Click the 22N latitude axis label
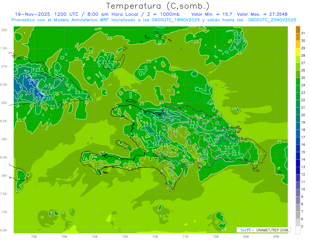The width and height of the screenshot is (310, 240). point(4,30)
